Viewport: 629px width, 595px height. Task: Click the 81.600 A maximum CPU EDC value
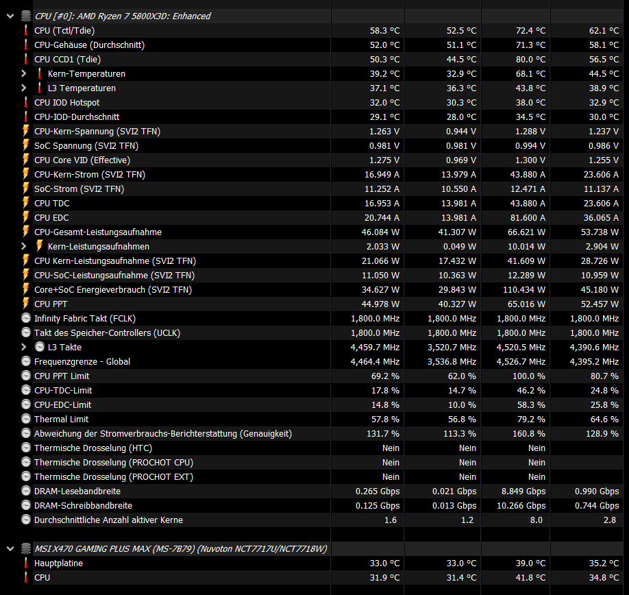point(528,217)
